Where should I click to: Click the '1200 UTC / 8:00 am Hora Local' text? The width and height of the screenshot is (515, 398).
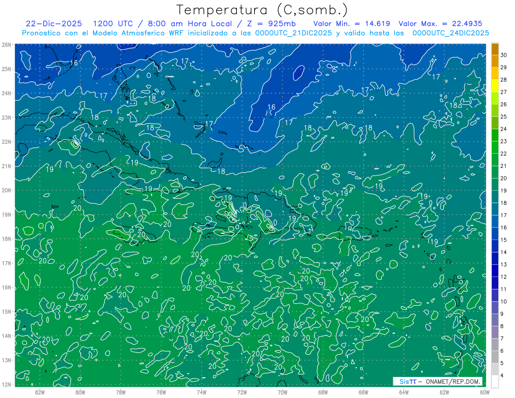[161, 24]
